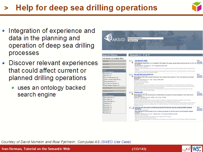Click the minus icon on the field_id filter header

coord(125,94)
